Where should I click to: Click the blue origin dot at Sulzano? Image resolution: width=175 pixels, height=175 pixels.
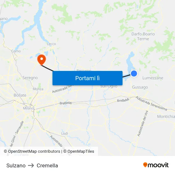tap(134, 73)
